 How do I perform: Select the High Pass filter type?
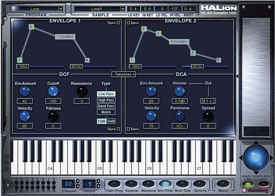[x=106, y=100]
